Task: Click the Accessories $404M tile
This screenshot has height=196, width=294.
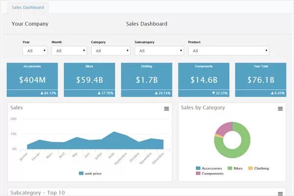Action: (32, 80)
